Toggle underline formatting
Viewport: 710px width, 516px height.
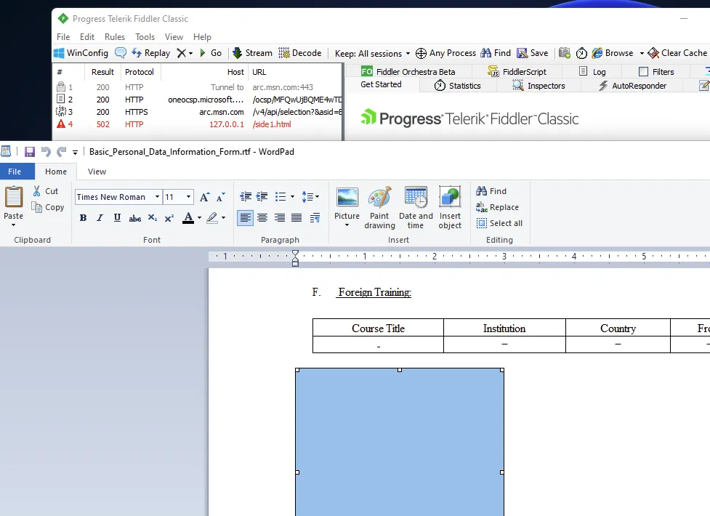pyautogui.click(x=116, y=217)
